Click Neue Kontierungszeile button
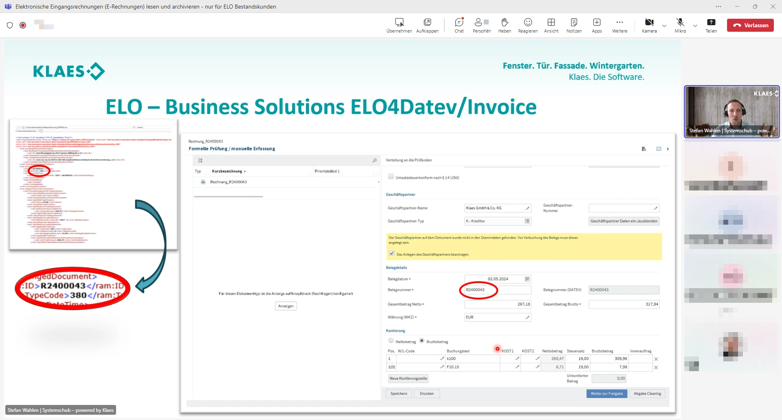The width and height of the screenshot is (782, 420). click(x=408, y=378)
